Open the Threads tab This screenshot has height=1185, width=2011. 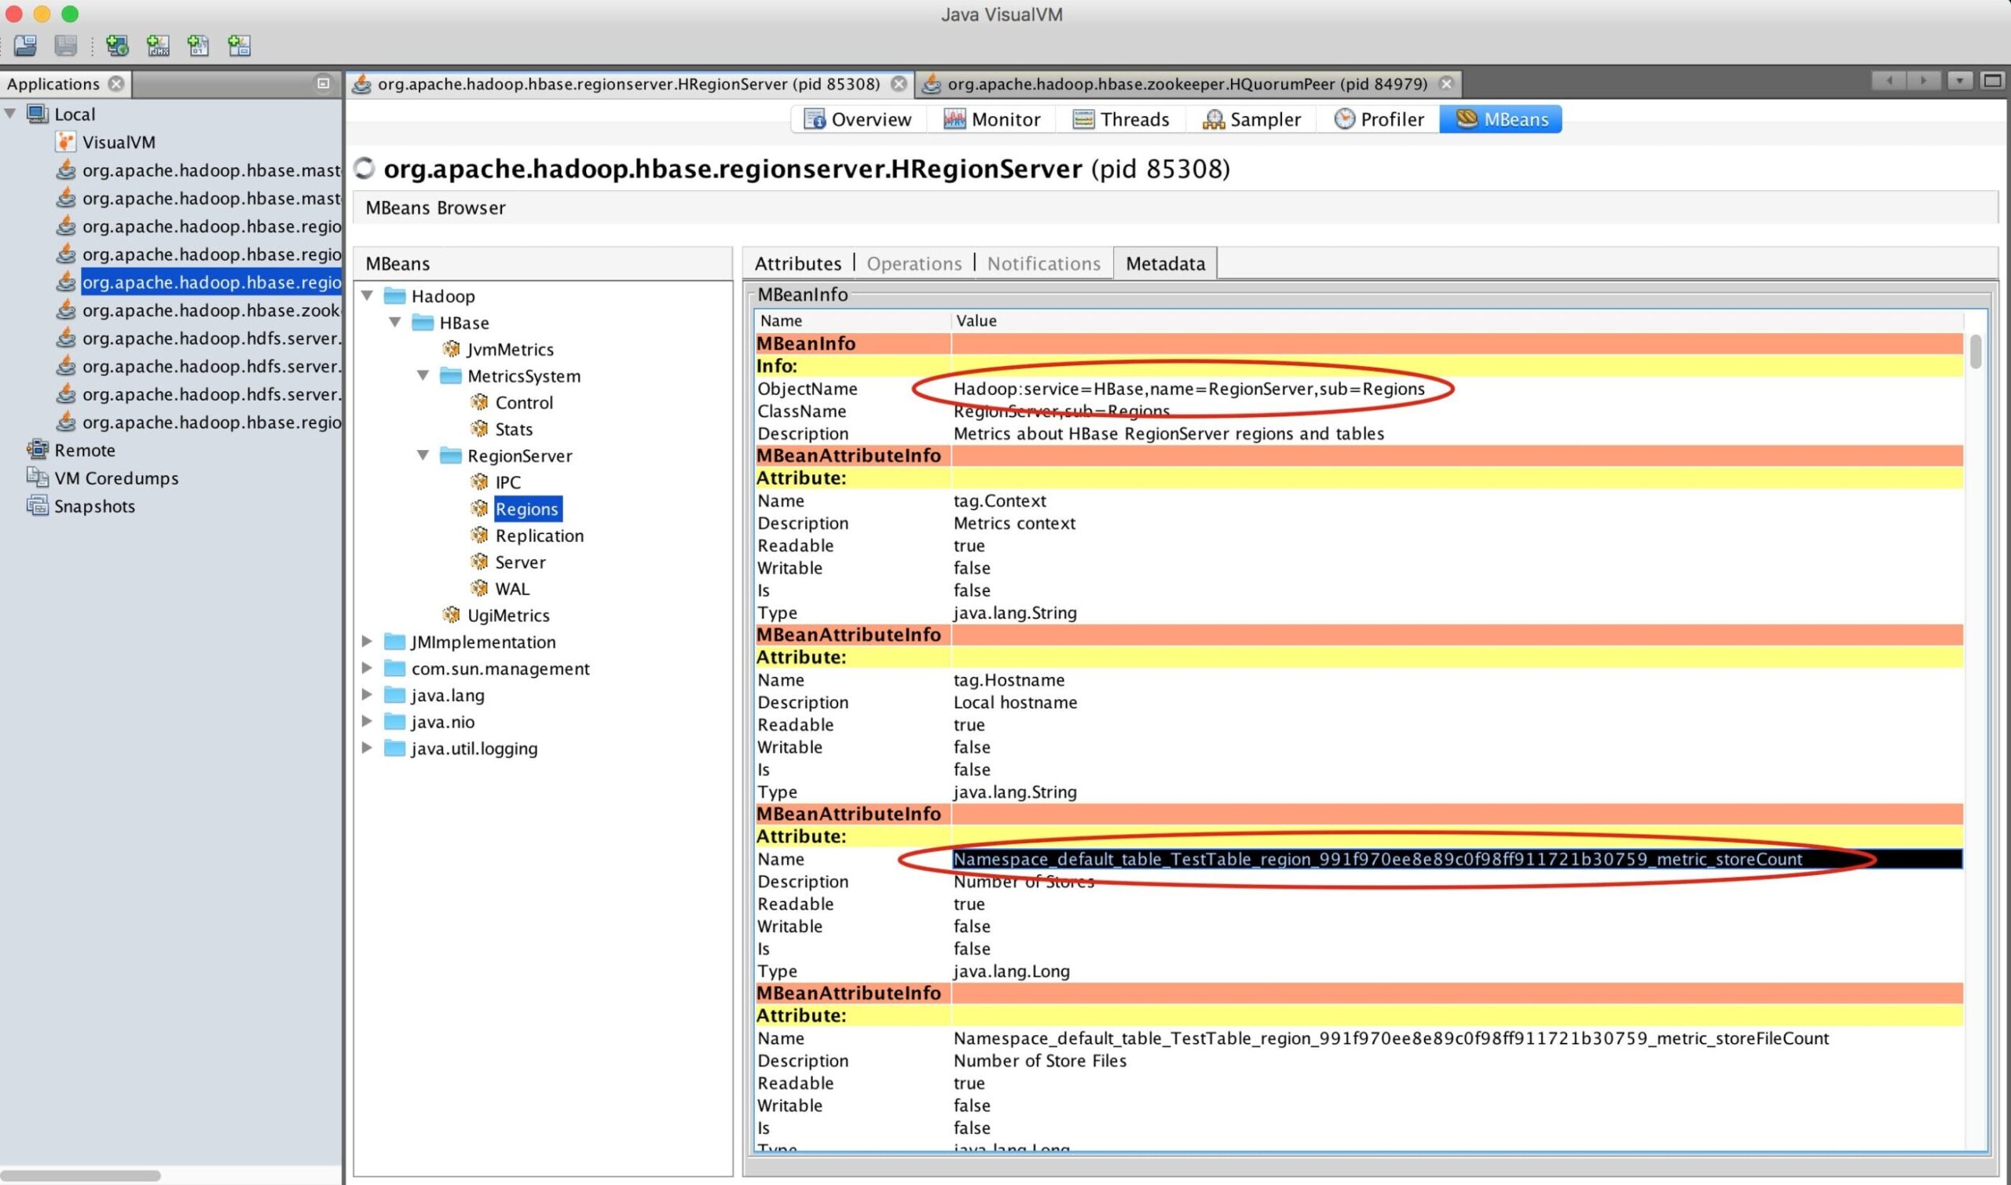coord(1121,119)
